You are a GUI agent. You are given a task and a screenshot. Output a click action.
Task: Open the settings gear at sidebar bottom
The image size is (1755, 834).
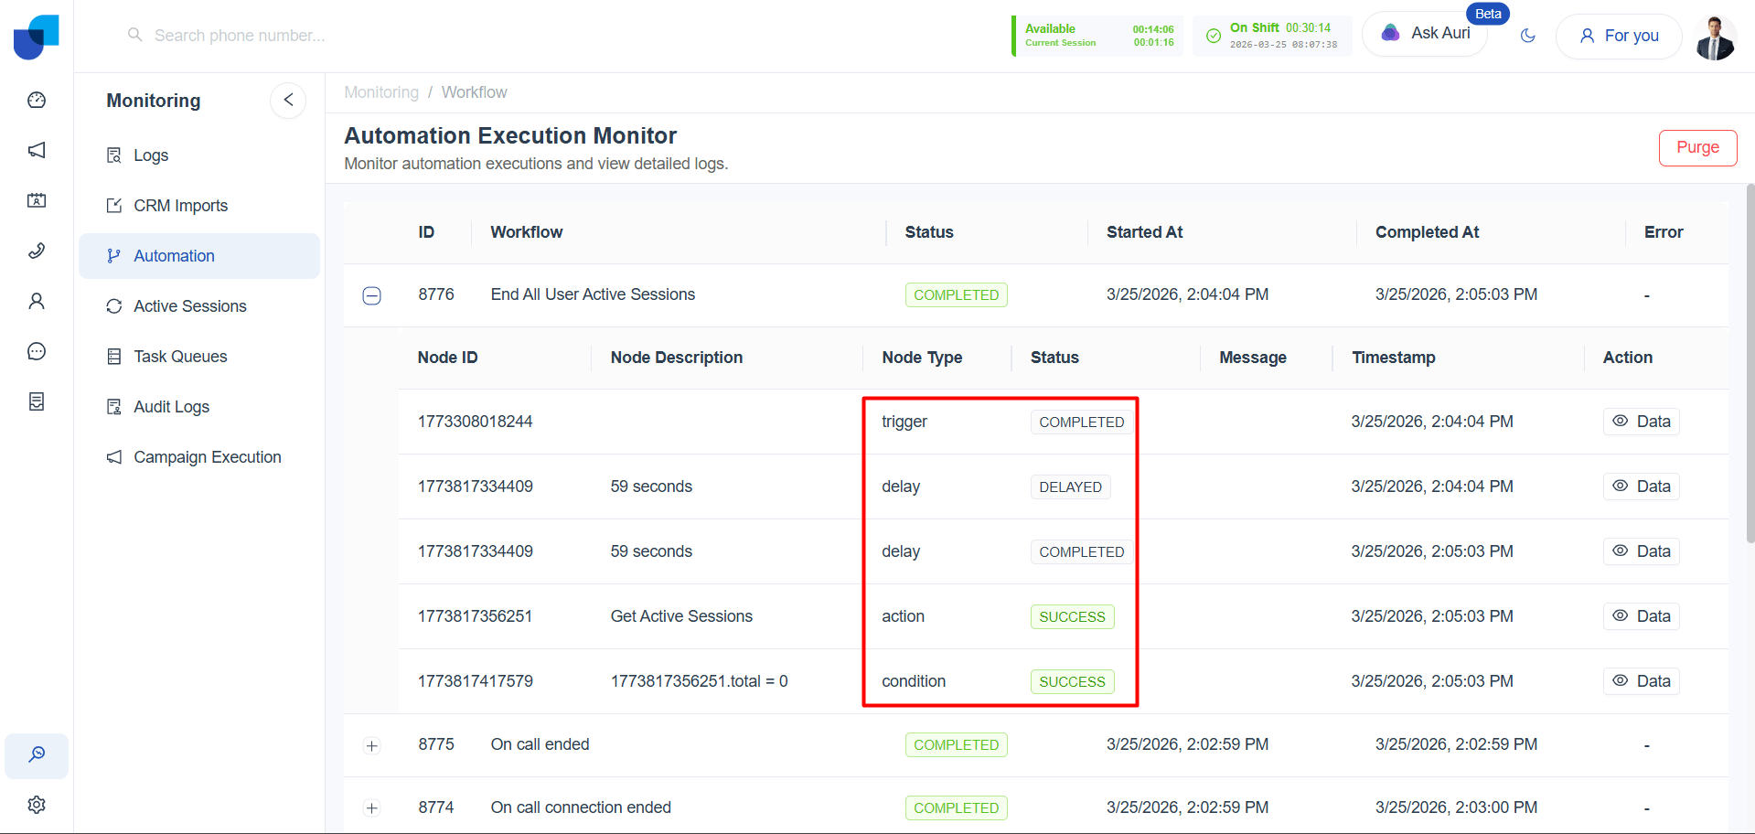click(37, 805)
